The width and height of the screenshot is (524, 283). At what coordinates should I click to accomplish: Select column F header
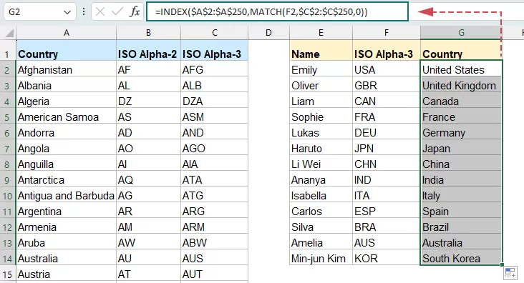387,33
